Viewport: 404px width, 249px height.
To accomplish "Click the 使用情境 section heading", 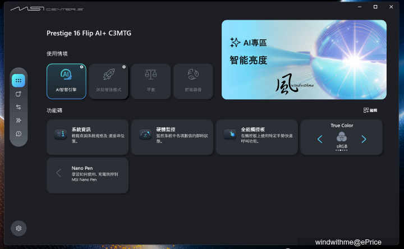I will point(57,54).
